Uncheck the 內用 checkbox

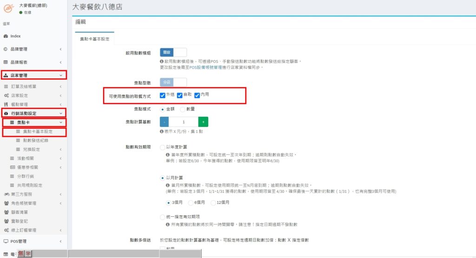(x=197, y=95)
